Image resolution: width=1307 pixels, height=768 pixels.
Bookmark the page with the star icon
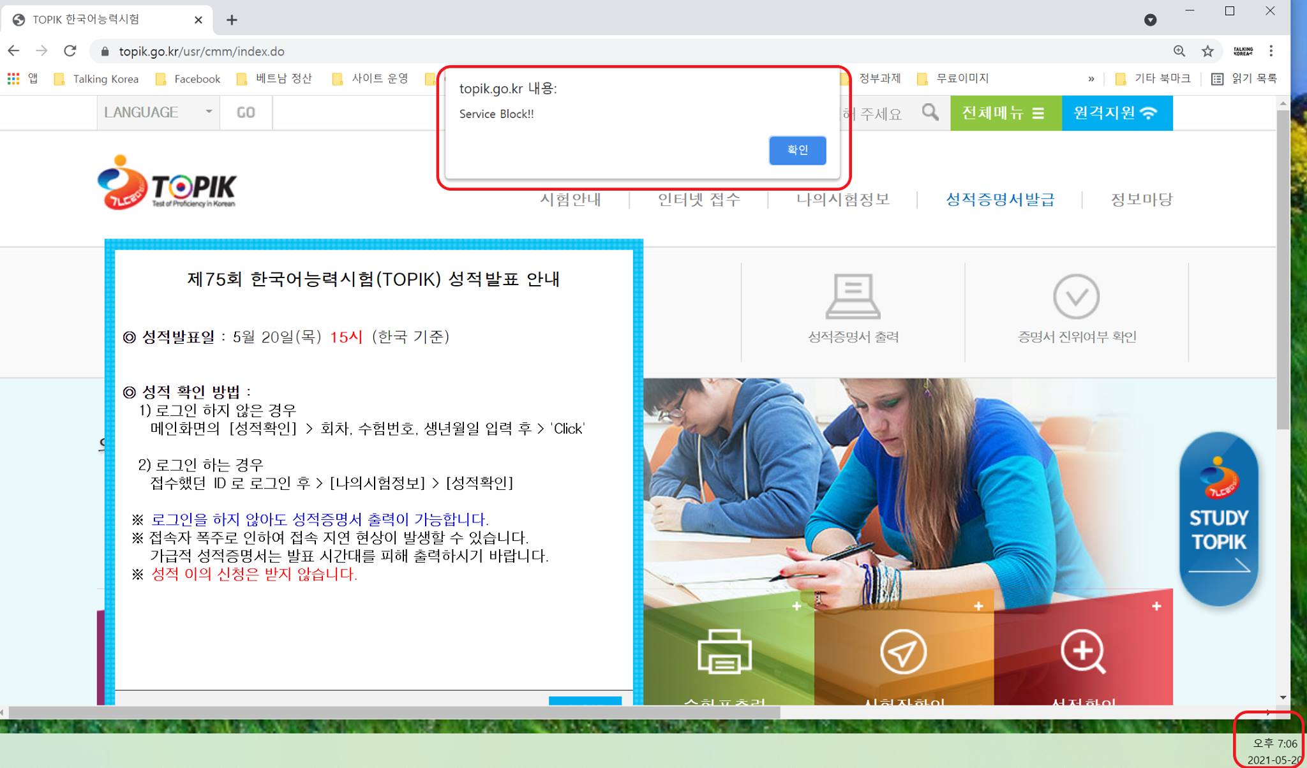click(1207, 51)
